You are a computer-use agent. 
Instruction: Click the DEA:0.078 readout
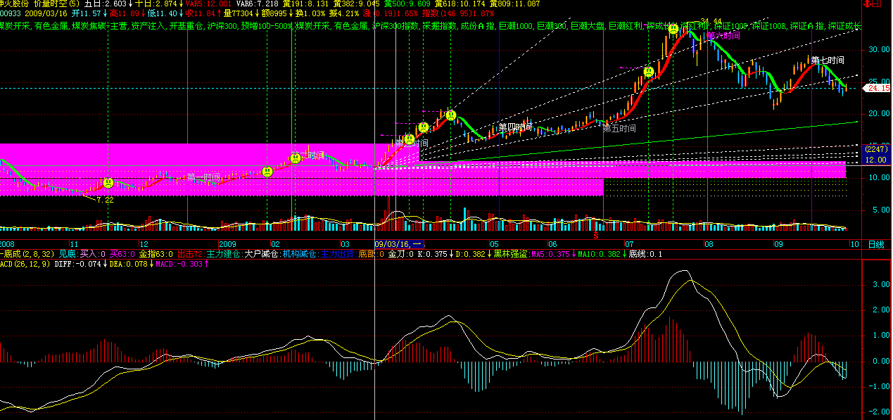(127, 264)
